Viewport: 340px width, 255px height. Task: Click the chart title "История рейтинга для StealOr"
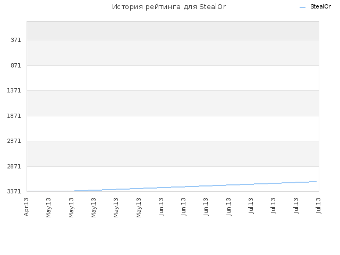point(169,7)
